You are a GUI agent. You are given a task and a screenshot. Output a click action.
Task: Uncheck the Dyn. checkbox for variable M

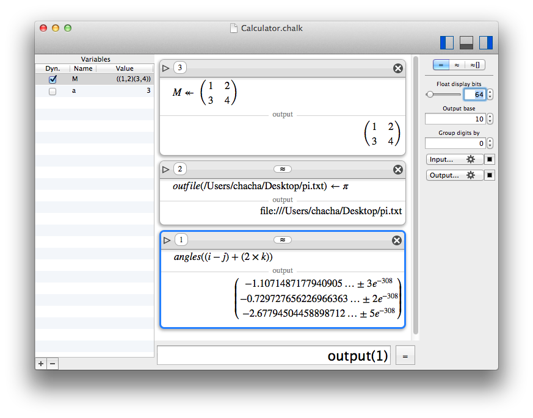tap(53, 79)
